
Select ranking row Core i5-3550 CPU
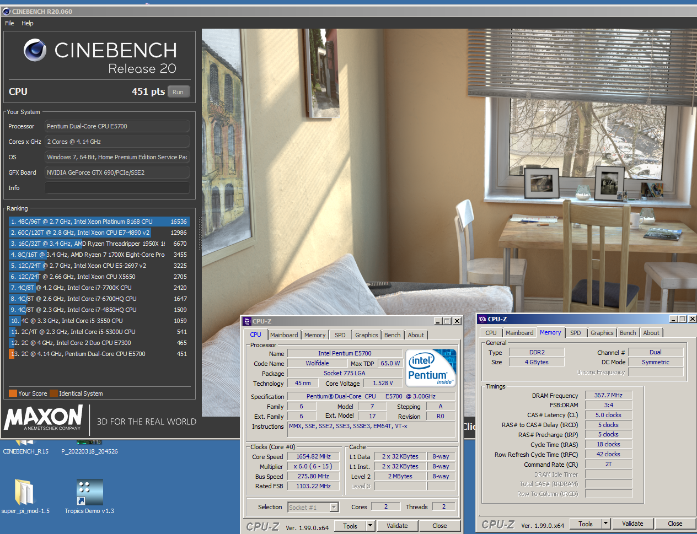pos(99,321)
